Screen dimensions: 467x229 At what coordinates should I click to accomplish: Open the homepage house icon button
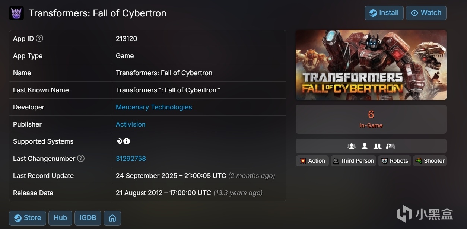(x=112, y=218)
